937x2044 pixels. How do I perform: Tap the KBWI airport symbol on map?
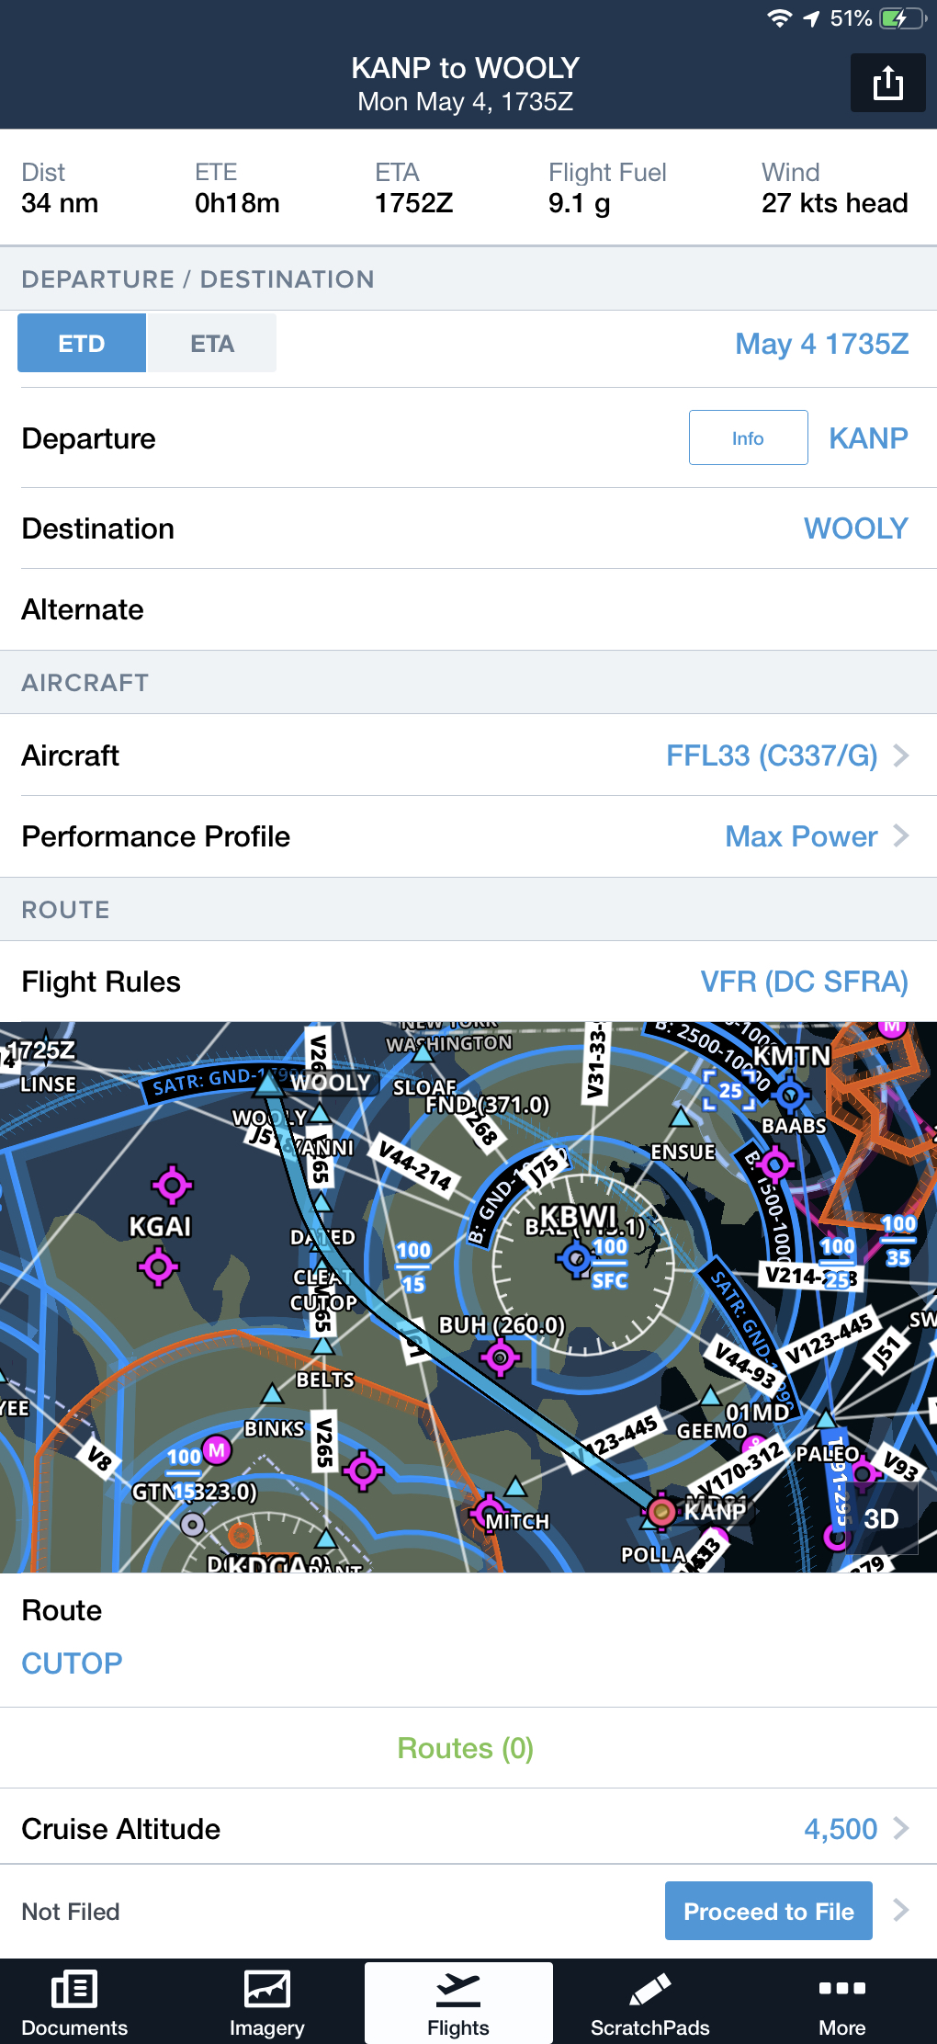[x=577, y=1257]
